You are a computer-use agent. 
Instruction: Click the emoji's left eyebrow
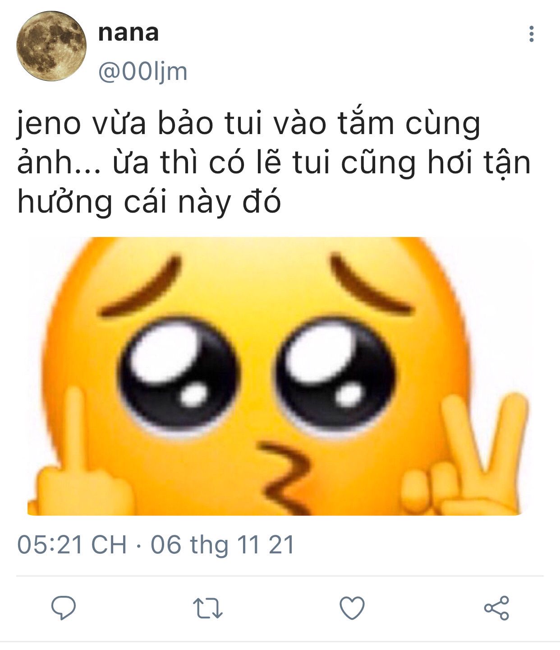point(141,287)
